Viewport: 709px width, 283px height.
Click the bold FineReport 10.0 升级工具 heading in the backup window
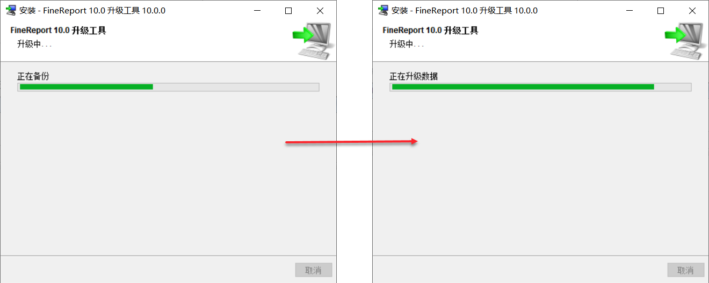(x=58, y=31)
